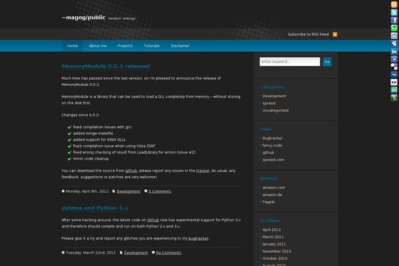Click the Wishlist sidebar heading
The height and width of the screenshot is (266, 399).
[268, 178]
